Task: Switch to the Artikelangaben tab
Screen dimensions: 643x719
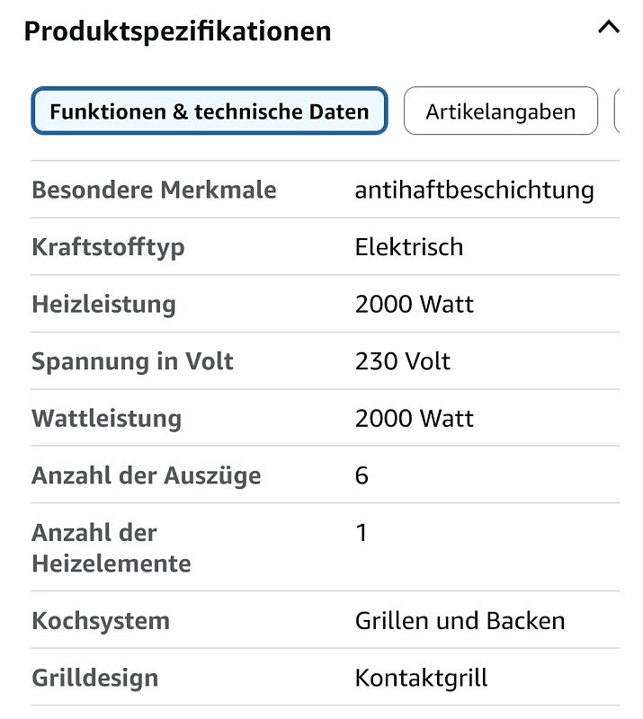Action: 500,111
